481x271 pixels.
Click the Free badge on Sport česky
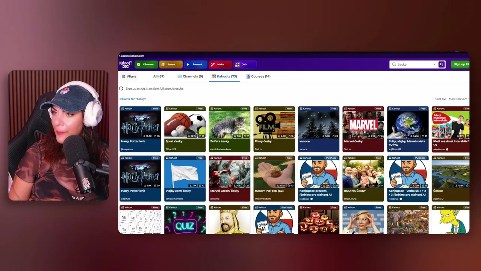click(200, 109)
